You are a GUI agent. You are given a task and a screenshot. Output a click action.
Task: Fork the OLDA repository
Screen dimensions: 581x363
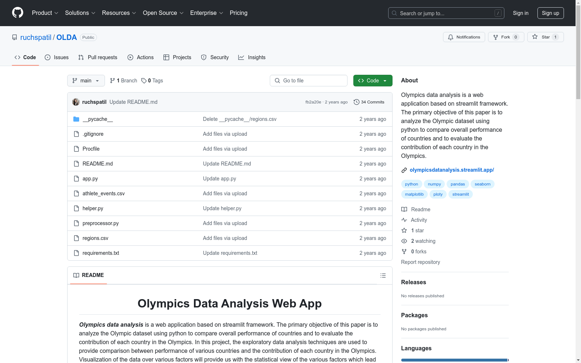tap(506, 37)
